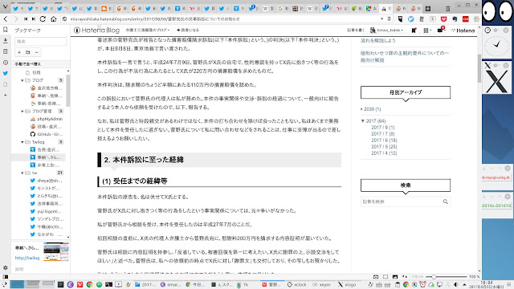Create a new bookmark folder
The height and width of the screenshot is (289, 514).
pos(28,52)
